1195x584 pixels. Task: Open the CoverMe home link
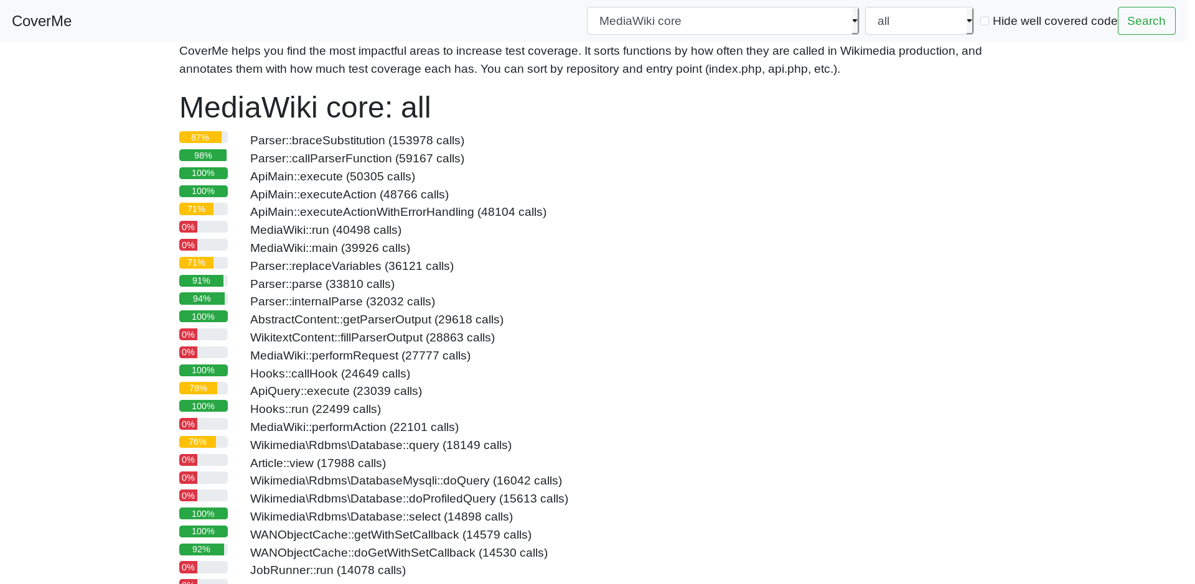click(42, 21)
